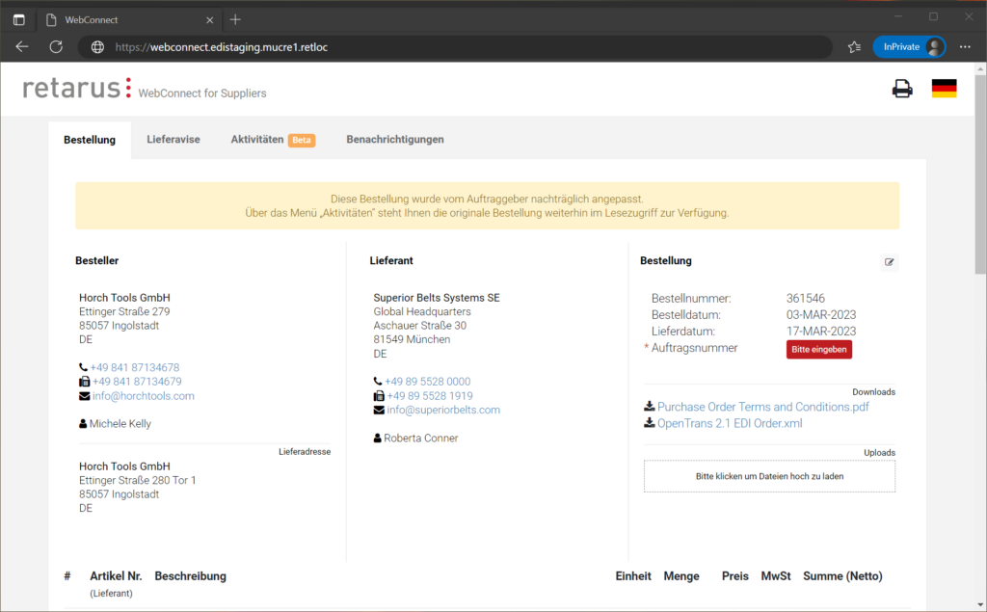Select the WebConnect browser tab

[x=129, y=20]
